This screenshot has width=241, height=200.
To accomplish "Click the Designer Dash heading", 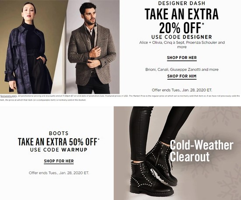I will coord(181,3).
